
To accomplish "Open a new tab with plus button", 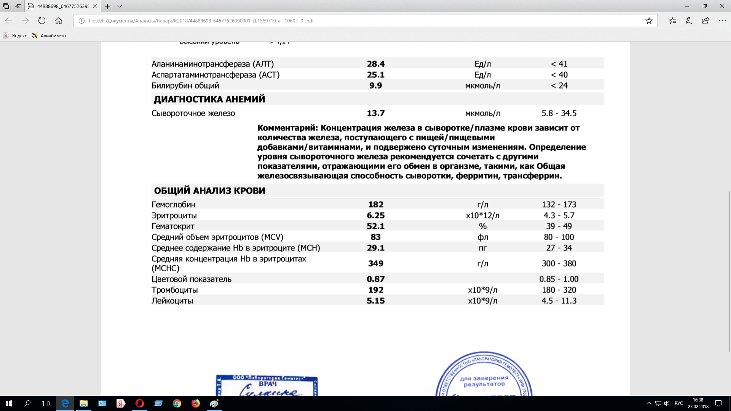I will point(108,6).
